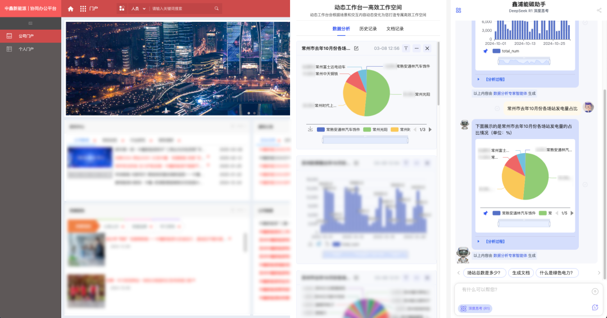The image size is (607, 318).
Task: Open the 门户 app grid icon
Action: 83,9
